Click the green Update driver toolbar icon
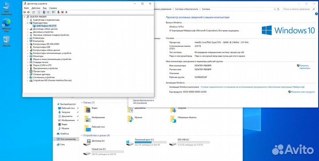319x161 pixels. click(x=58, y=12)
